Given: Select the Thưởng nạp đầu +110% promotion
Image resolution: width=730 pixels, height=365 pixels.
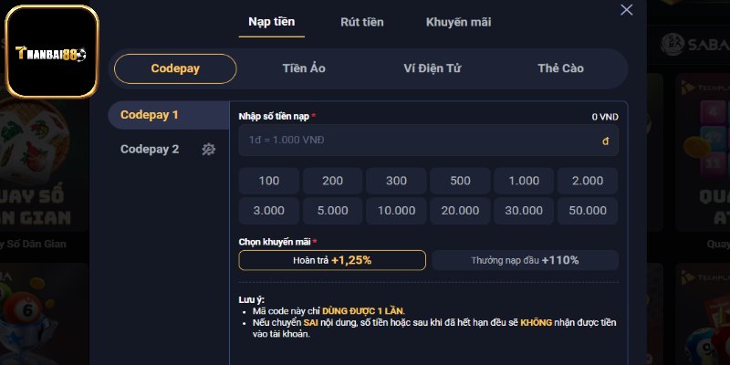Looking at the screenshot, I should pyautogui.click(x=526, y=260).
